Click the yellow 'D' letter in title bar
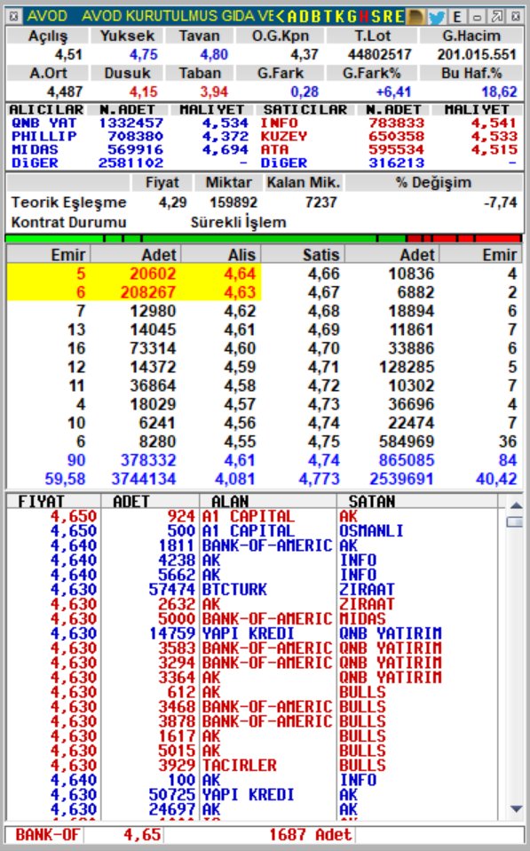 [x=304, y=16]
